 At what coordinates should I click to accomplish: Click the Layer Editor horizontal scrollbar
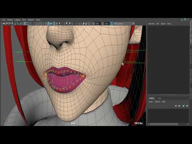click(164, 124)
